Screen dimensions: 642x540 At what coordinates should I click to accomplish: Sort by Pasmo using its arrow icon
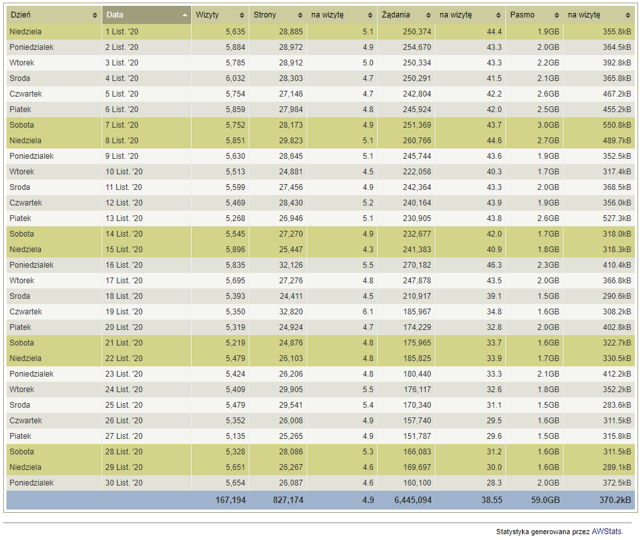(556, 15)
